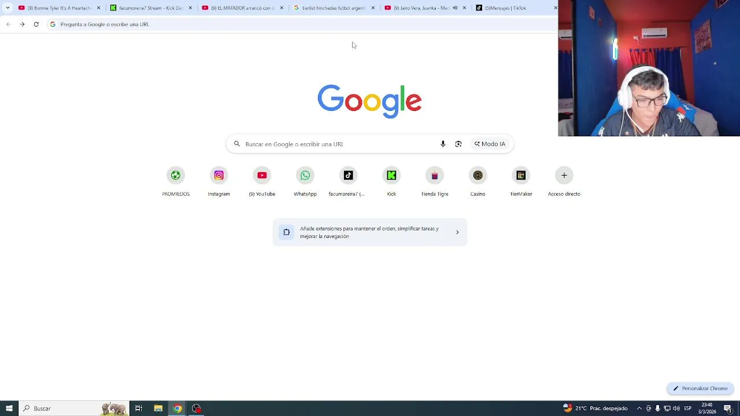Open the volume control in system tray
Viewport: 740px width, 416px height.
pyautogui.click(x=676, y=408)
